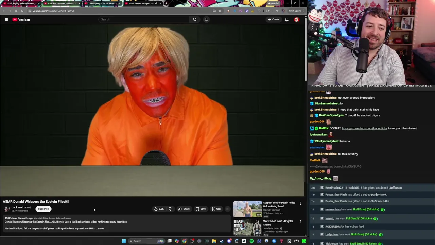Viewport: 435px width, 245px height.
Task: Open Gemini in the Chrome title bar
Action: click(x=273, y=3)
